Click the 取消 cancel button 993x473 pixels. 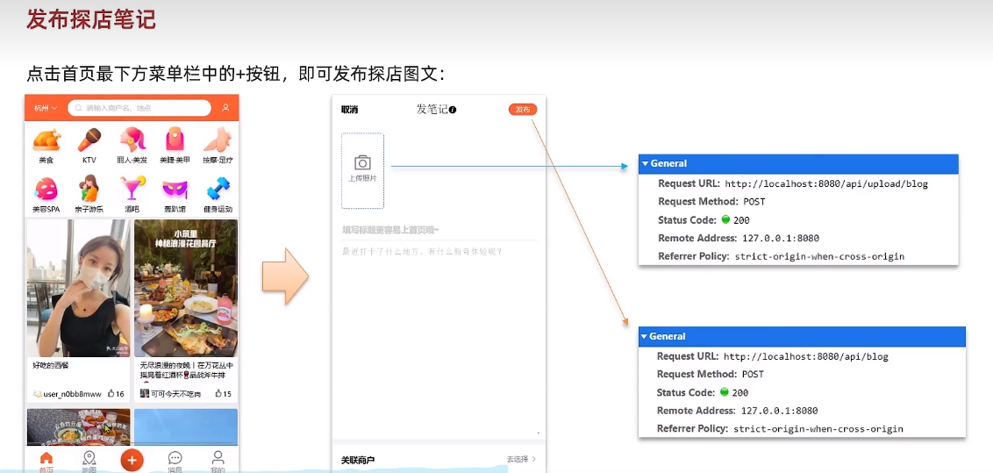[x=350, y=110]
